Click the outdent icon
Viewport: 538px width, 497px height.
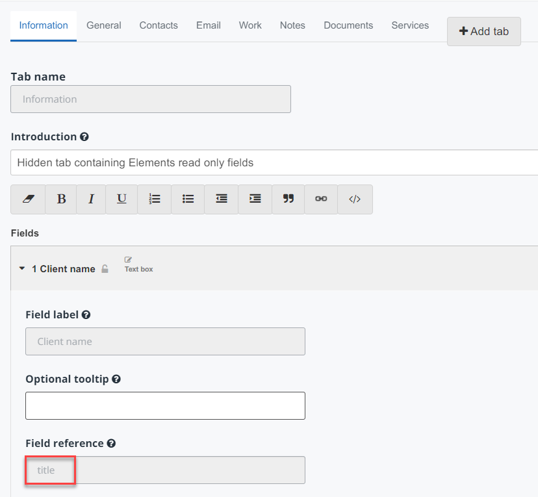222,199
